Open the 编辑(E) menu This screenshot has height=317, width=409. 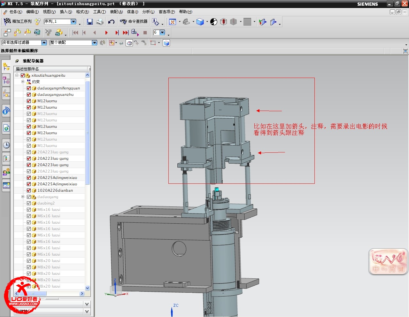[x=33, y=12]
